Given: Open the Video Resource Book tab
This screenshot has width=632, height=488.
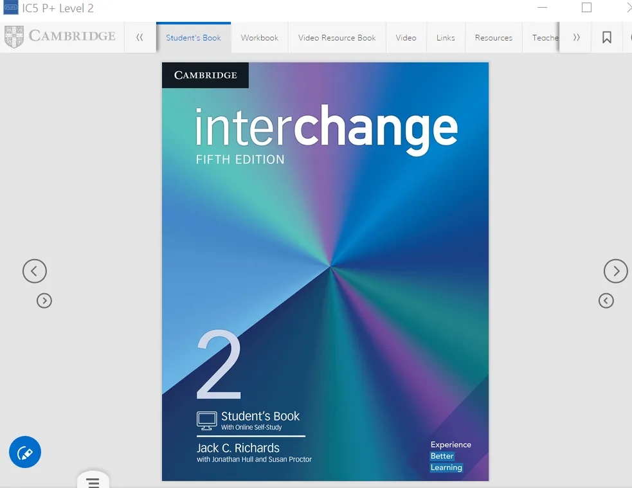Looking at the screenshot, I should [337, 37].
